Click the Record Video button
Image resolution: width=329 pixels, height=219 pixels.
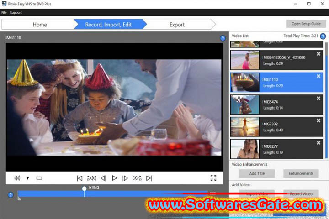[x=301, y=194]
